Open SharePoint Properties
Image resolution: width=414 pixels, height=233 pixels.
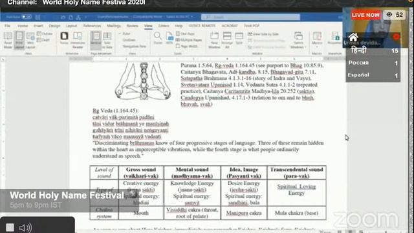coord(335,38)
